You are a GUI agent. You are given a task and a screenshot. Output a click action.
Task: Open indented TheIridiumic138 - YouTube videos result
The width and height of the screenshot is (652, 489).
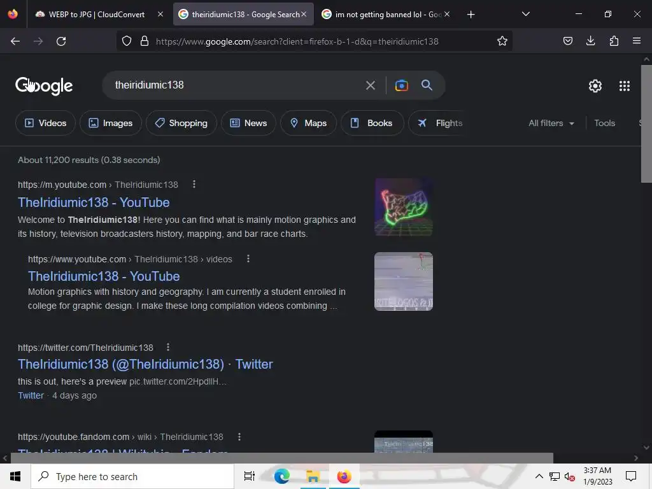(x=104, y=276)
